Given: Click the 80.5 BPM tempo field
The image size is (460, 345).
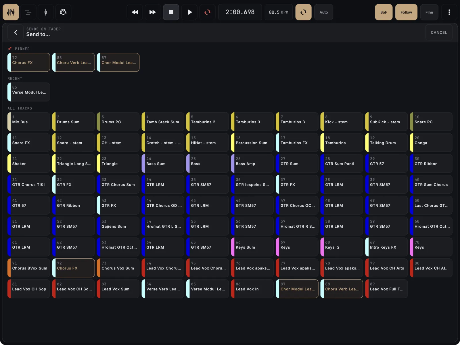Looking at the screenshot, I should [x=279, y=12].
